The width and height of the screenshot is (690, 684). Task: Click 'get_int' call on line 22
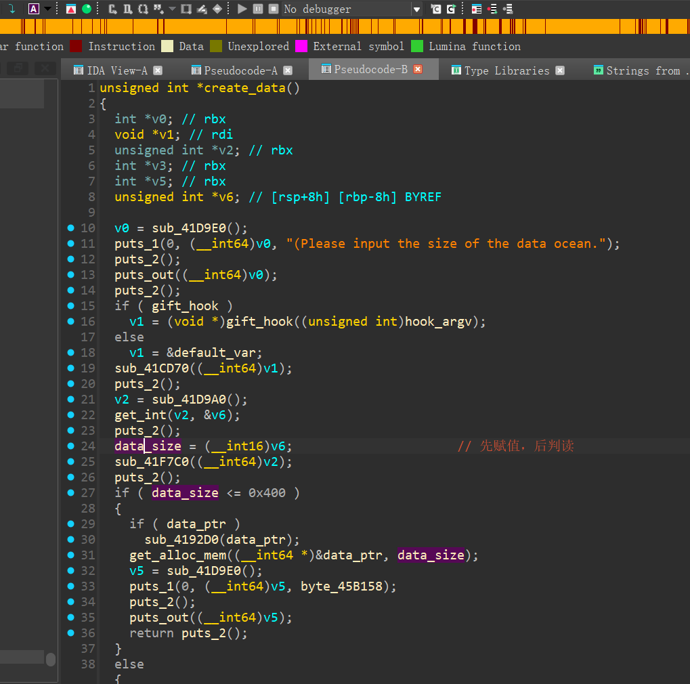(x=141, y=414)
